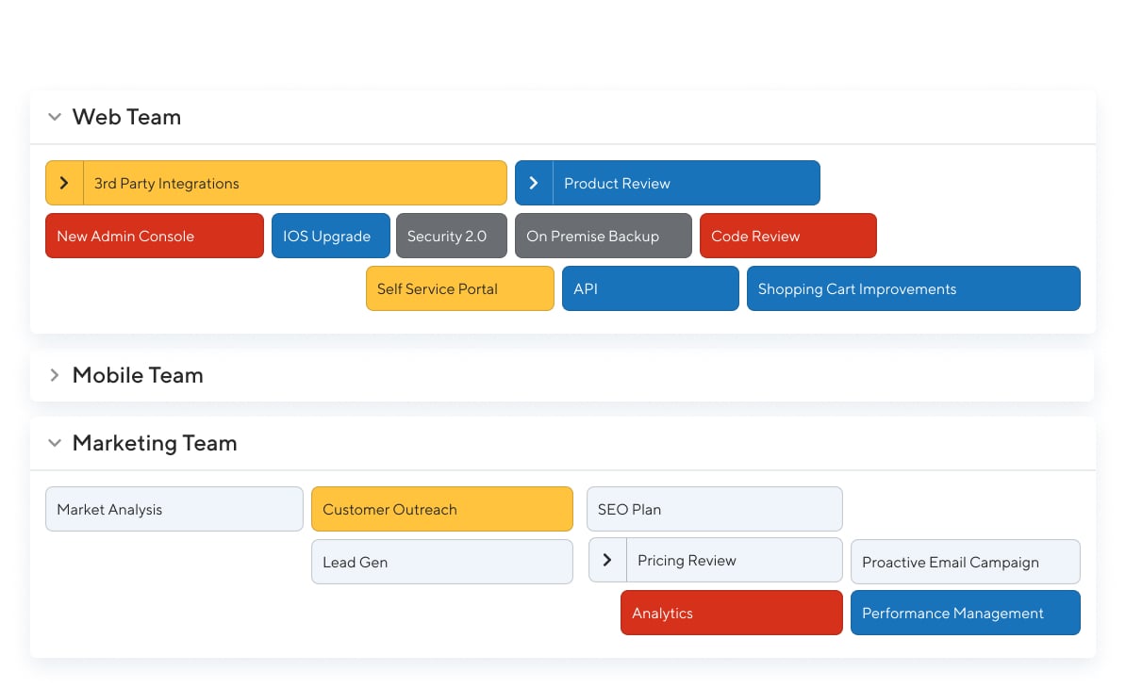This screenshot has width=1126, height=688.
Task: Open the yellow Self Service Portal card
Action: (459, 289)
